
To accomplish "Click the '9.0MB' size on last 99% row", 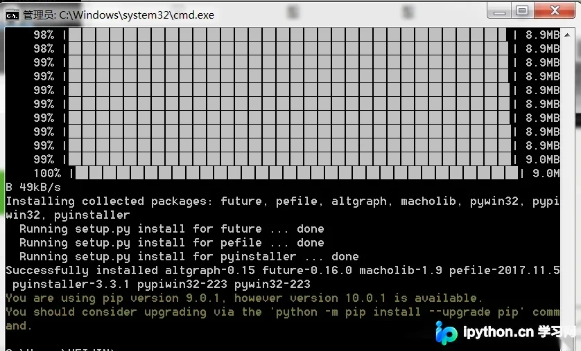I will click(x=542, y=159).
